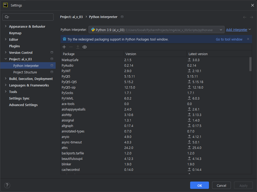The height and width of the screenshot is (192, 257).
Task: Select the ace-tools package row
Action: (155, 104)
